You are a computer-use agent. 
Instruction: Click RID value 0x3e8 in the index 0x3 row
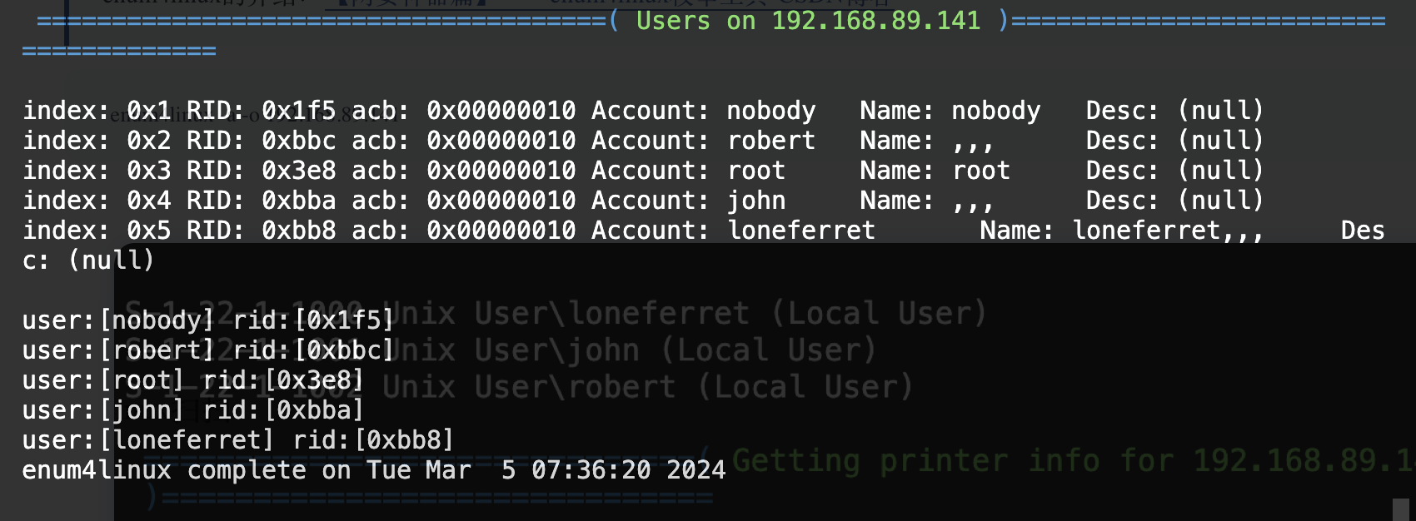point(298,171)
